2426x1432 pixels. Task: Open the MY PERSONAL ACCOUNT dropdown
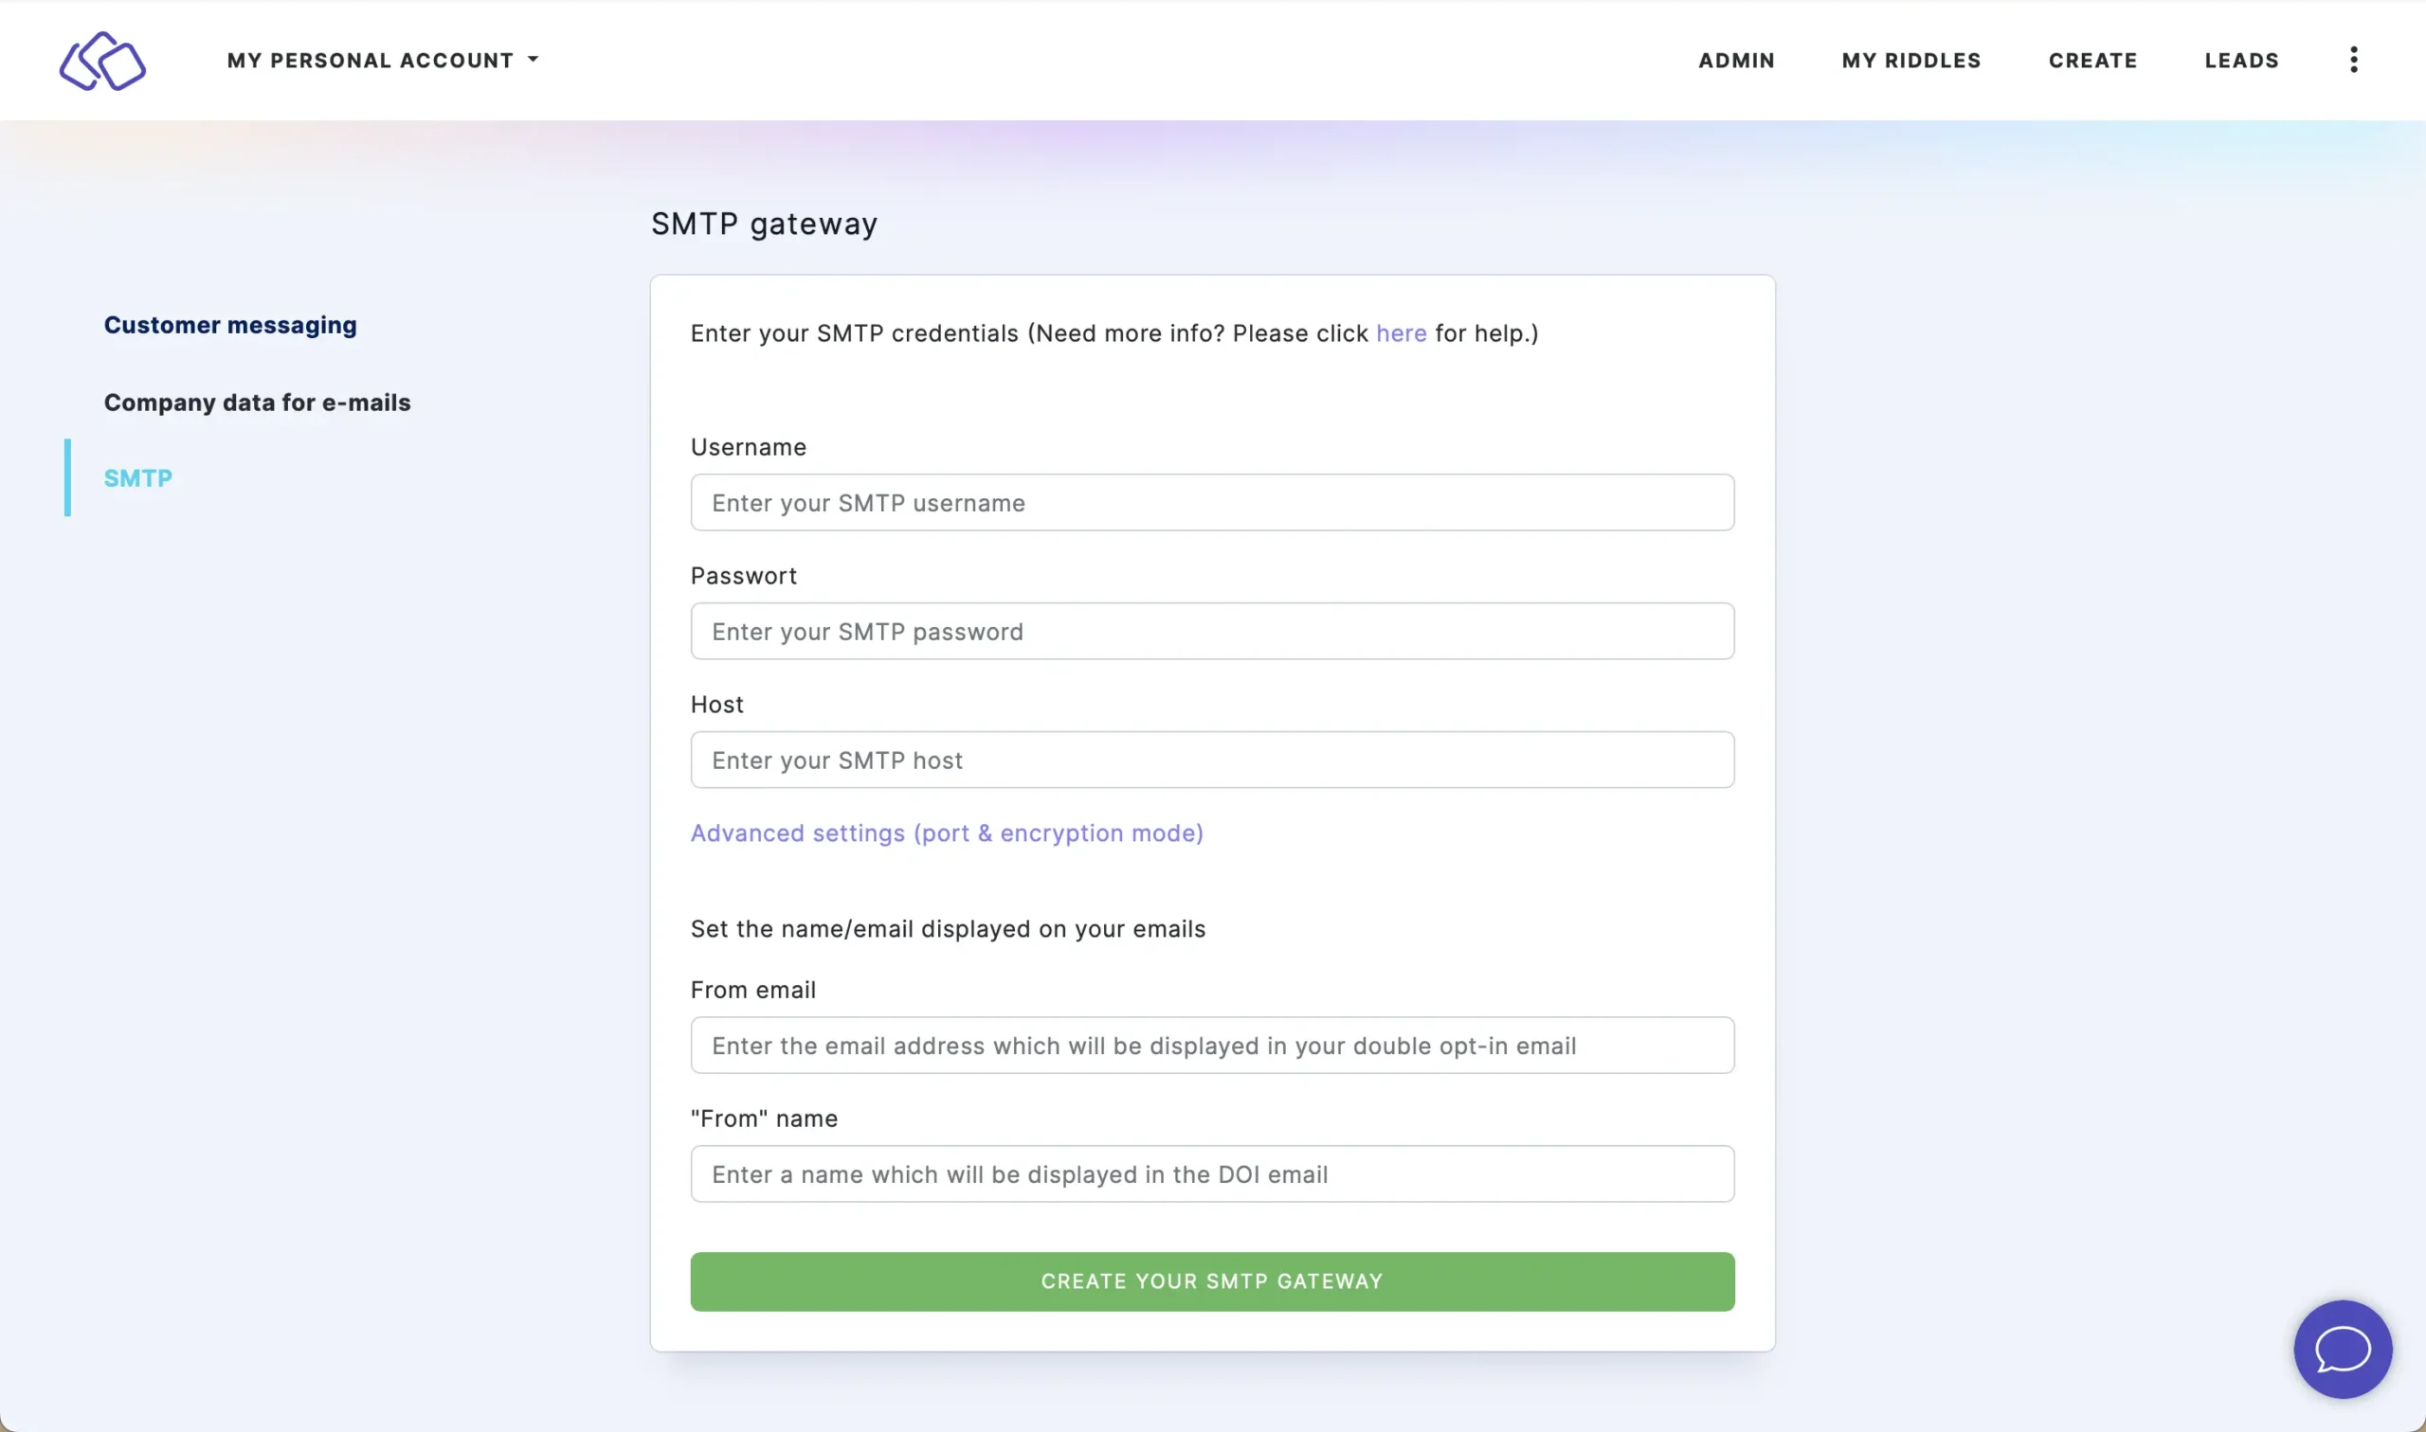[x=384, y=60]
